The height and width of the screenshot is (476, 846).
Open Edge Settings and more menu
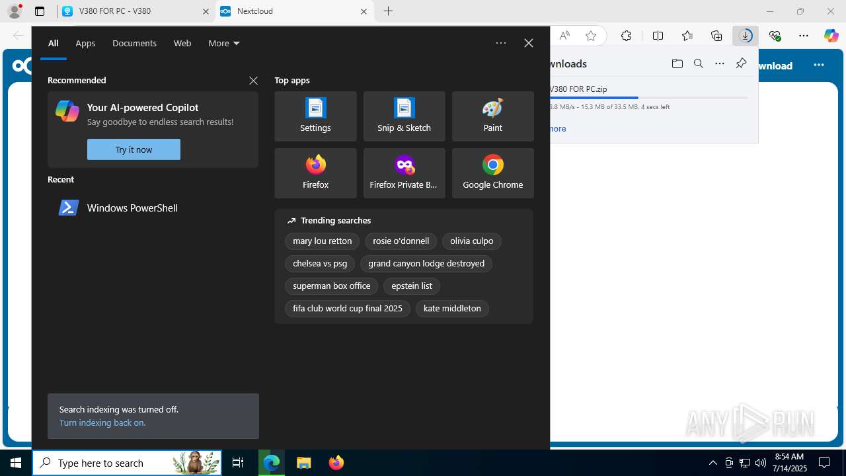click(804, 36)
